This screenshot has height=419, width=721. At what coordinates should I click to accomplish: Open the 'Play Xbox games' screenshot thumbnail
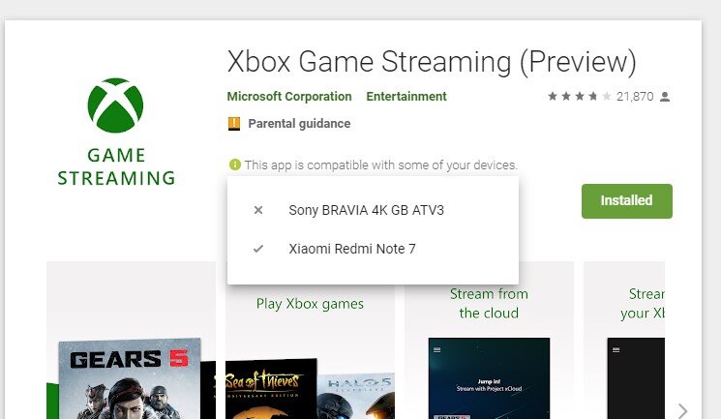click(x=310, y=352)
